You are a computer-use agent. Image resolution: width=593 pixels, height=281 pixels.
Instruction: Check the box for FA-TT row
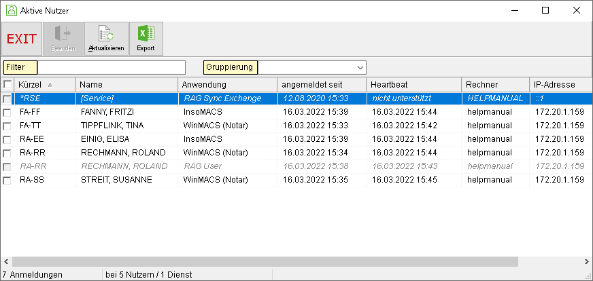(x=7, y=126)
